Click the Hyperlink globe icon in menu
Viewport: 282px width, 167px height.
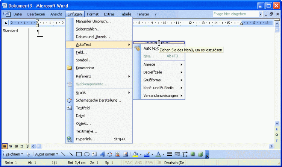(69, 139)
